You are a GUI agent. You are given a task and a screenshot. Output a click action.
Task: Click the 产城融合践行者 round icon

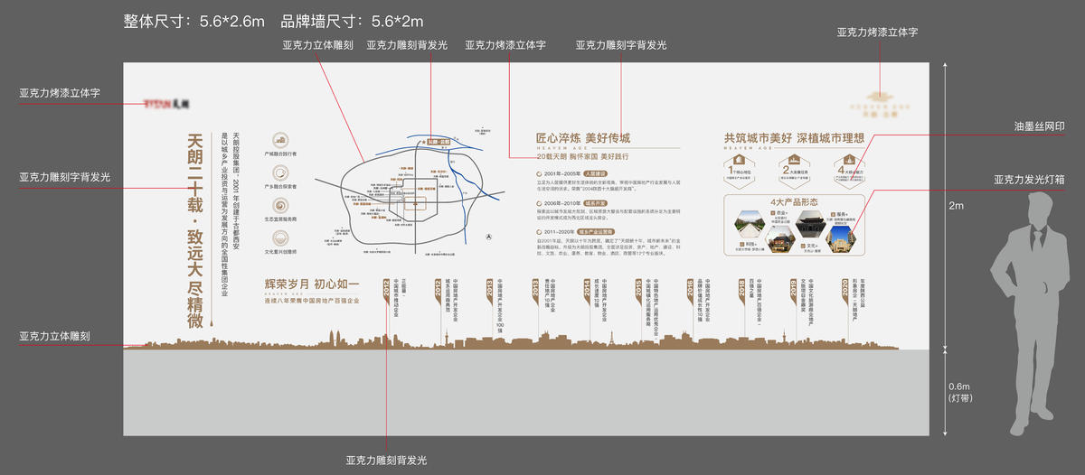[x=281, y=140]
